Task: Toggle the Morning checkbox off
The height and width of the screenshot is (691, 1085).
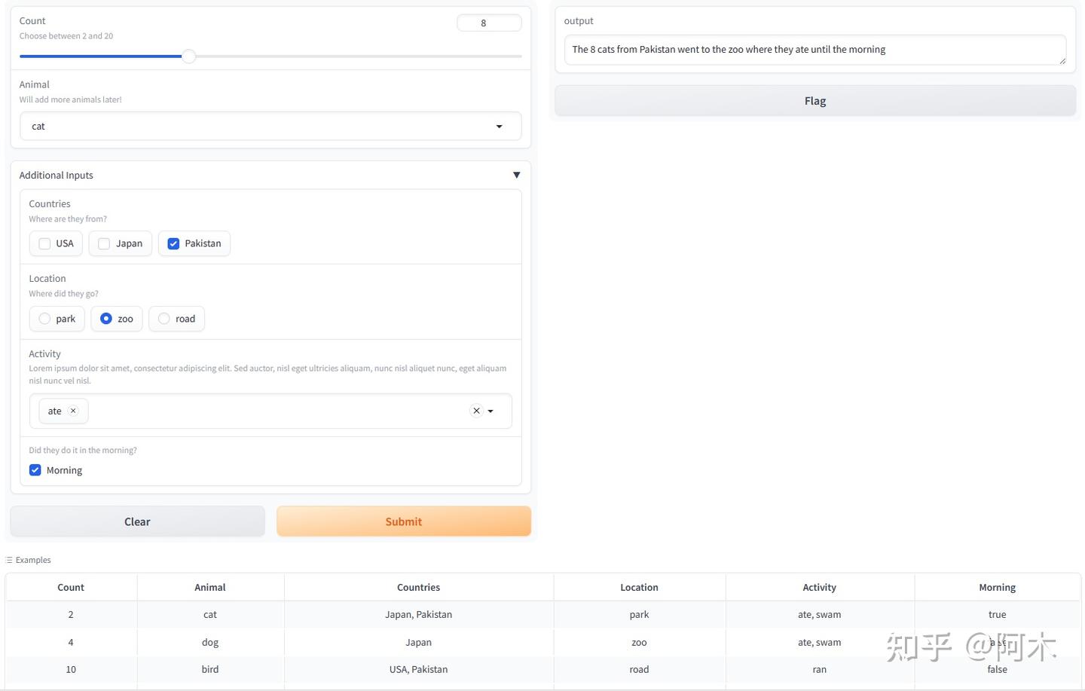Action: click(35, 470)
